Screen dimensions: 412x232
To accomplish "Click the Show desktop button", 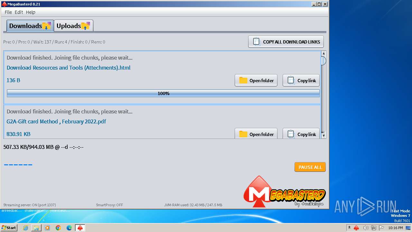I will click(408, 228).
